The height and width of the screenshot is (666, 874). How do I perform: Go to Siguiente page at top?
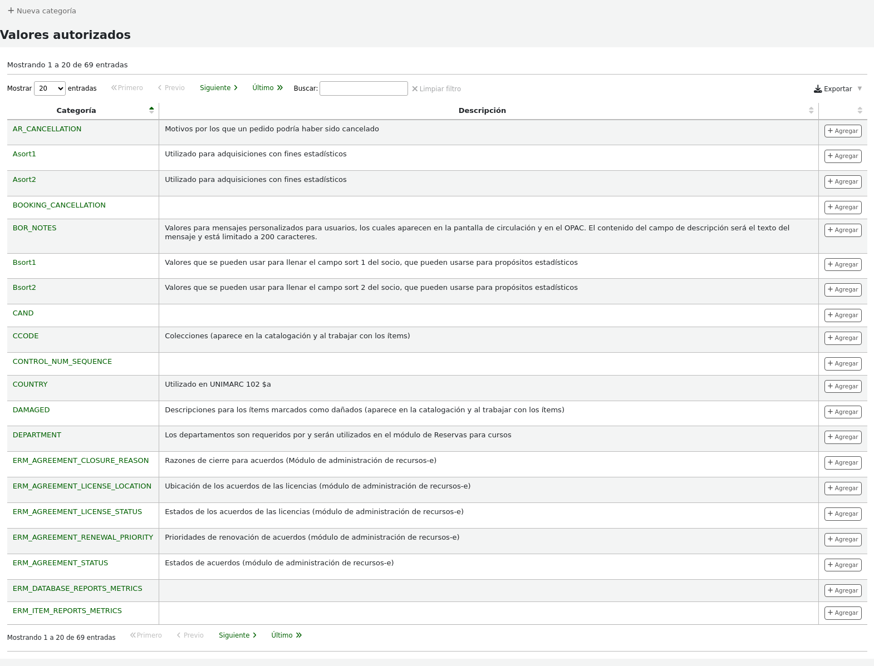(219, 88)
